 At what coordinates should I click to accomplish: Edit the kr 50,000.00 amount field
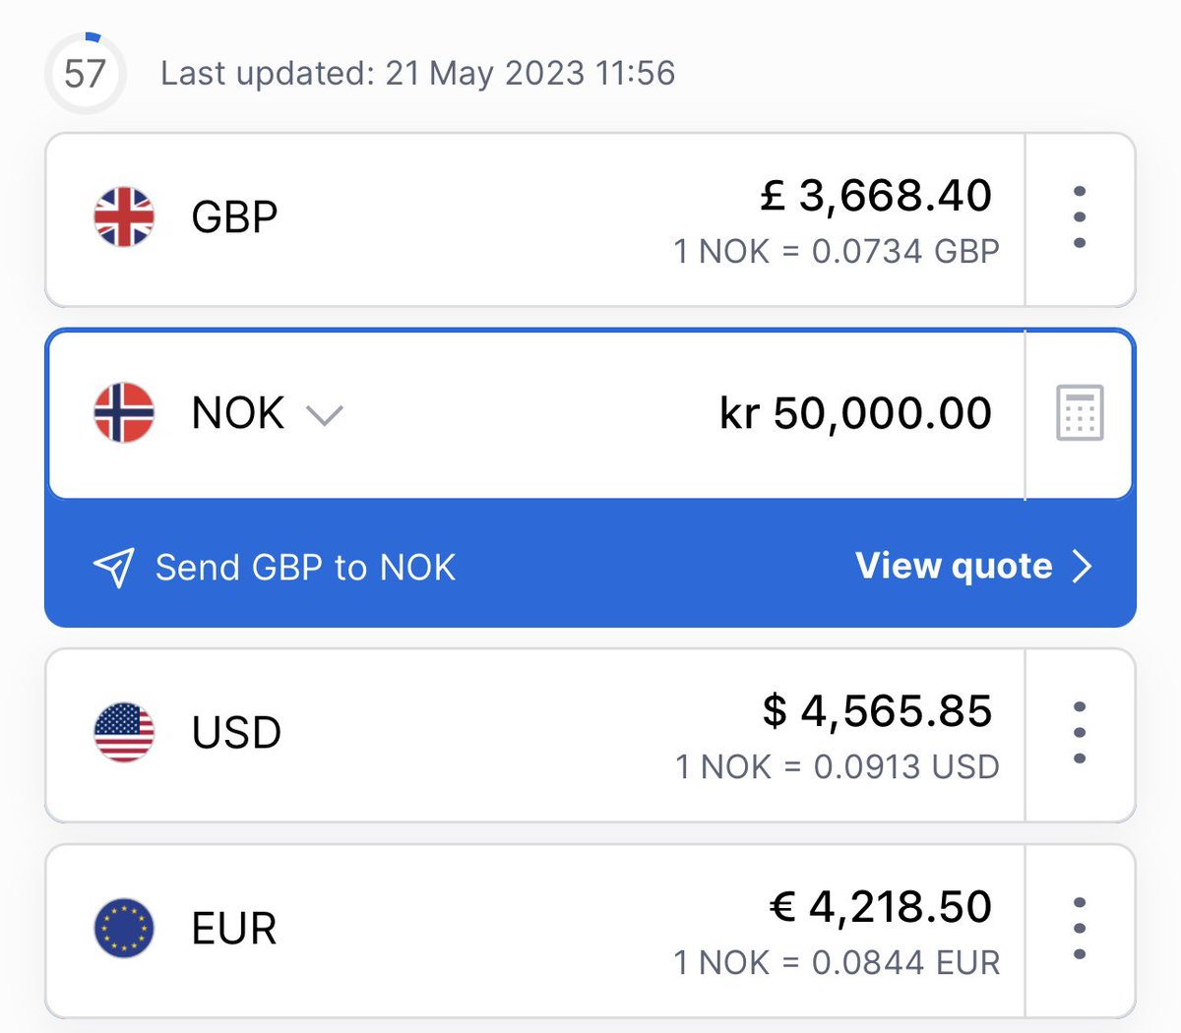coord(855,413)
